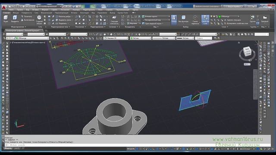Toggle layer lock in ribbon layer list
Viewport: 276px width, 155px height.
coord(217,16)
